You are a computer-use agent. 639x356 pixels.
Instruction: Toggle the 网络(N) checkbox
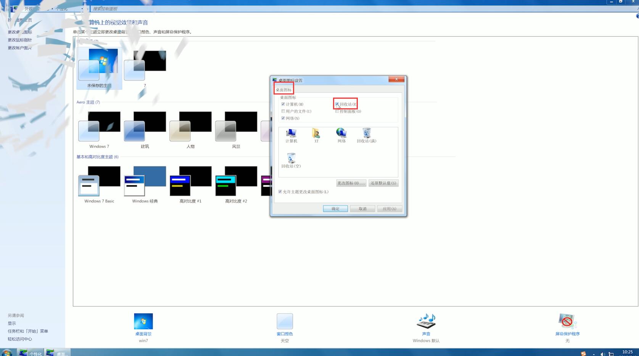[x=283, y=118]
